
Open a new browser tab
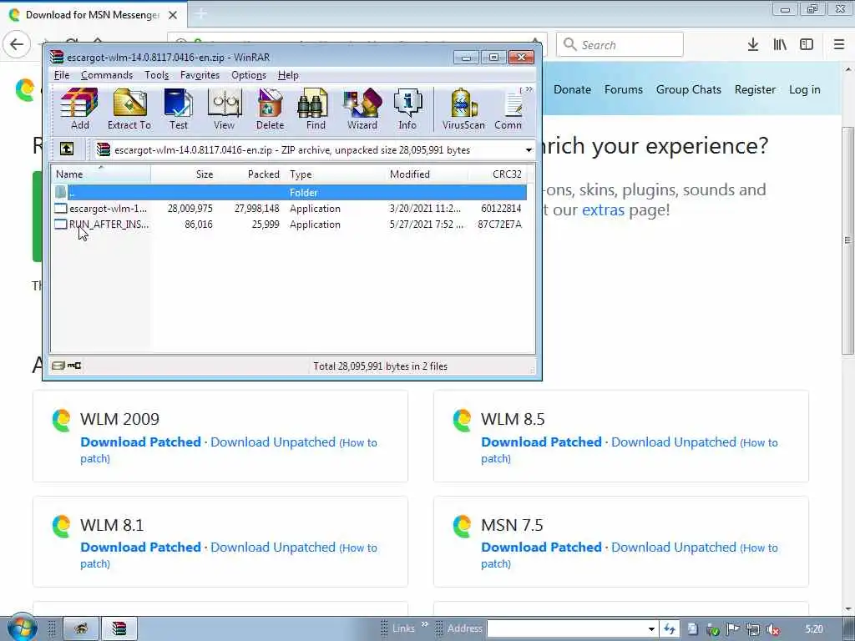(200, 15)
